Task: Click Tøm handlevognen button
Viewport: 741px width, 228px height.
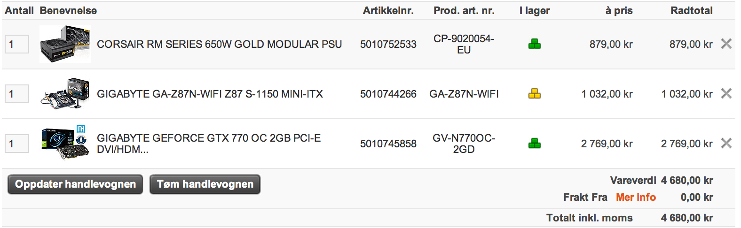Action: [205, 184]
